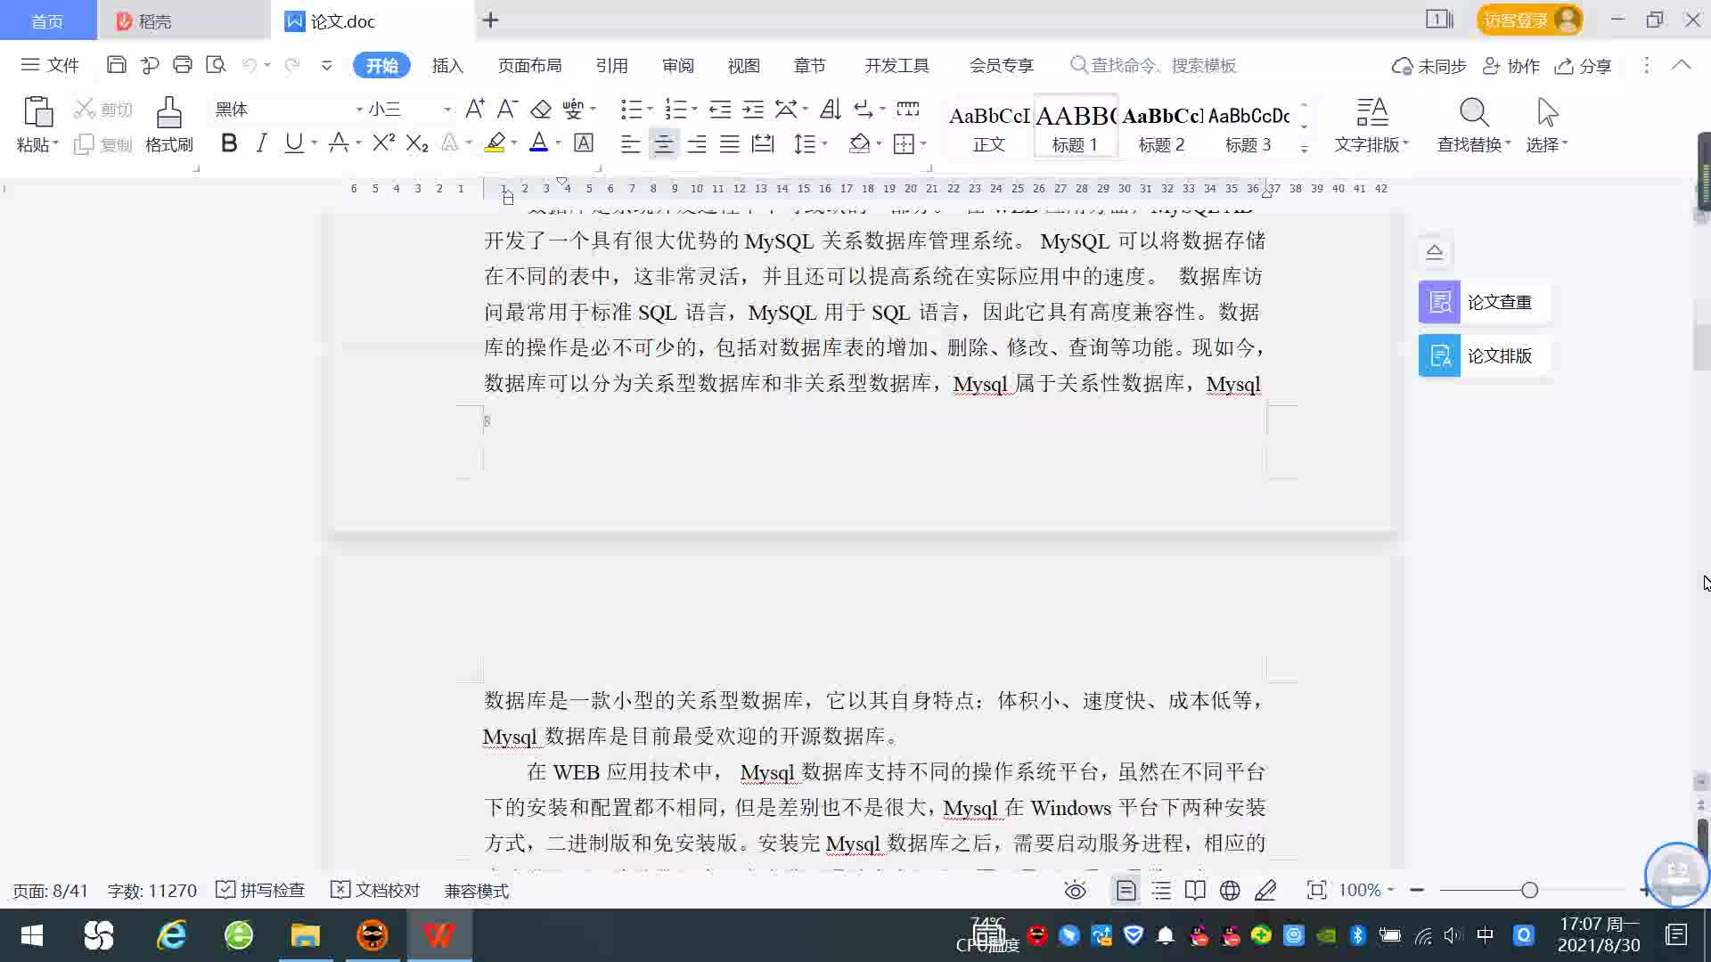Click the numbered list icon

[675, 109]
